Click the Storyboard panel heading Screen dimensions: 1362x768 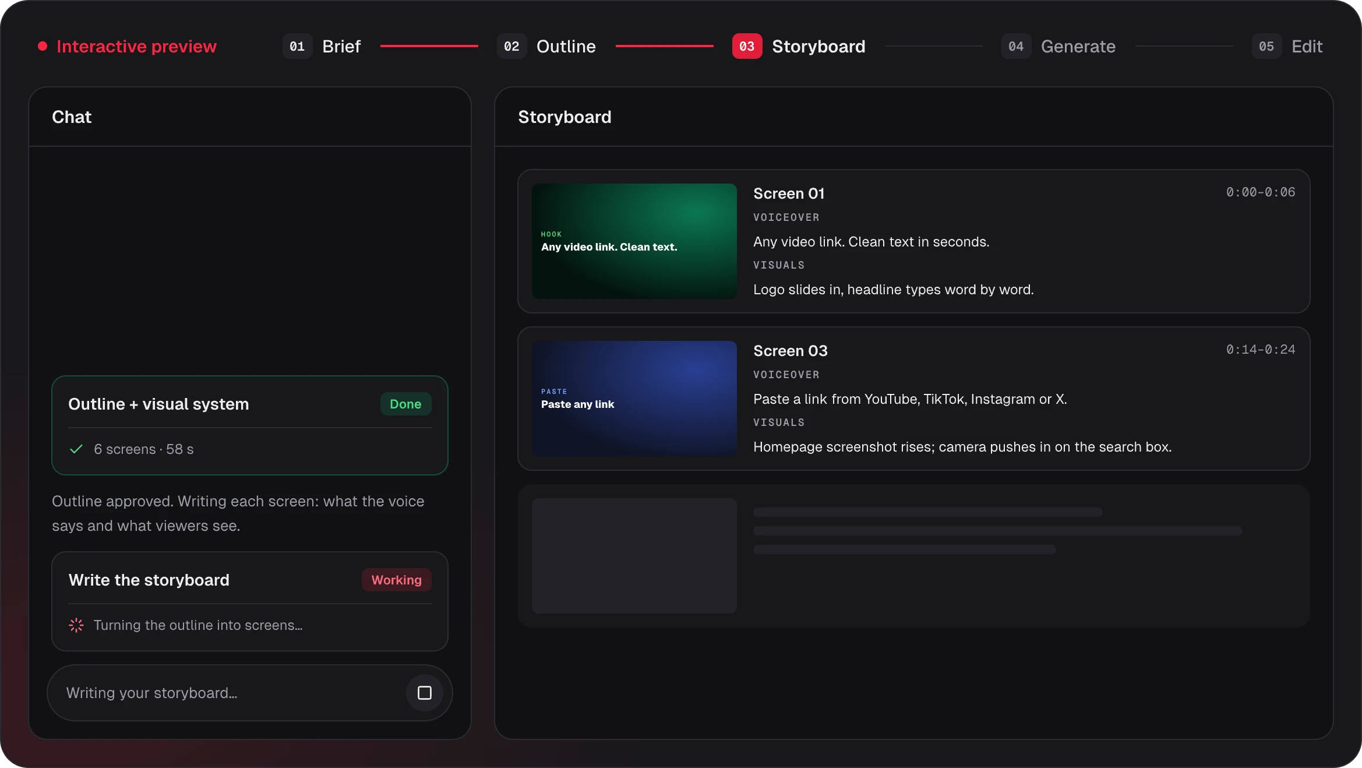coord(564,117)
